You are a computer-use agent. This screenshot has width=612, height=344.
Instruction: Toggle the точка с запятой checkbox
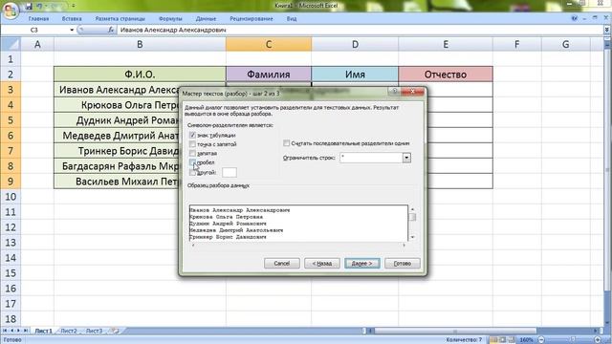[x=192, y=144]
